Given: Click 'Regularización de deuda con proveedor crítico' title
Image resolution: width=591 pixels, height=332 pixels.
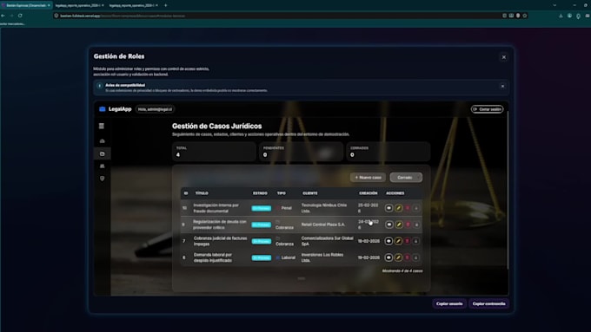Looking at the screenshot, I should (220, 225).
